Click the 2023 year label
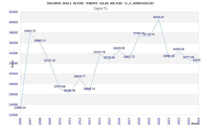This screenshot has width=201, height=126. click(189, 121)
